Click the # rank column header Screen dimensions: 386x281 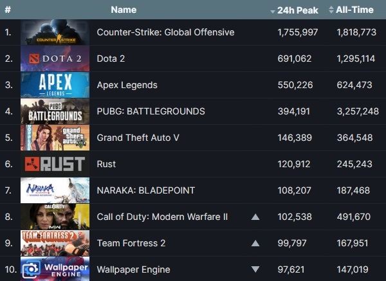tap(7, 10)
